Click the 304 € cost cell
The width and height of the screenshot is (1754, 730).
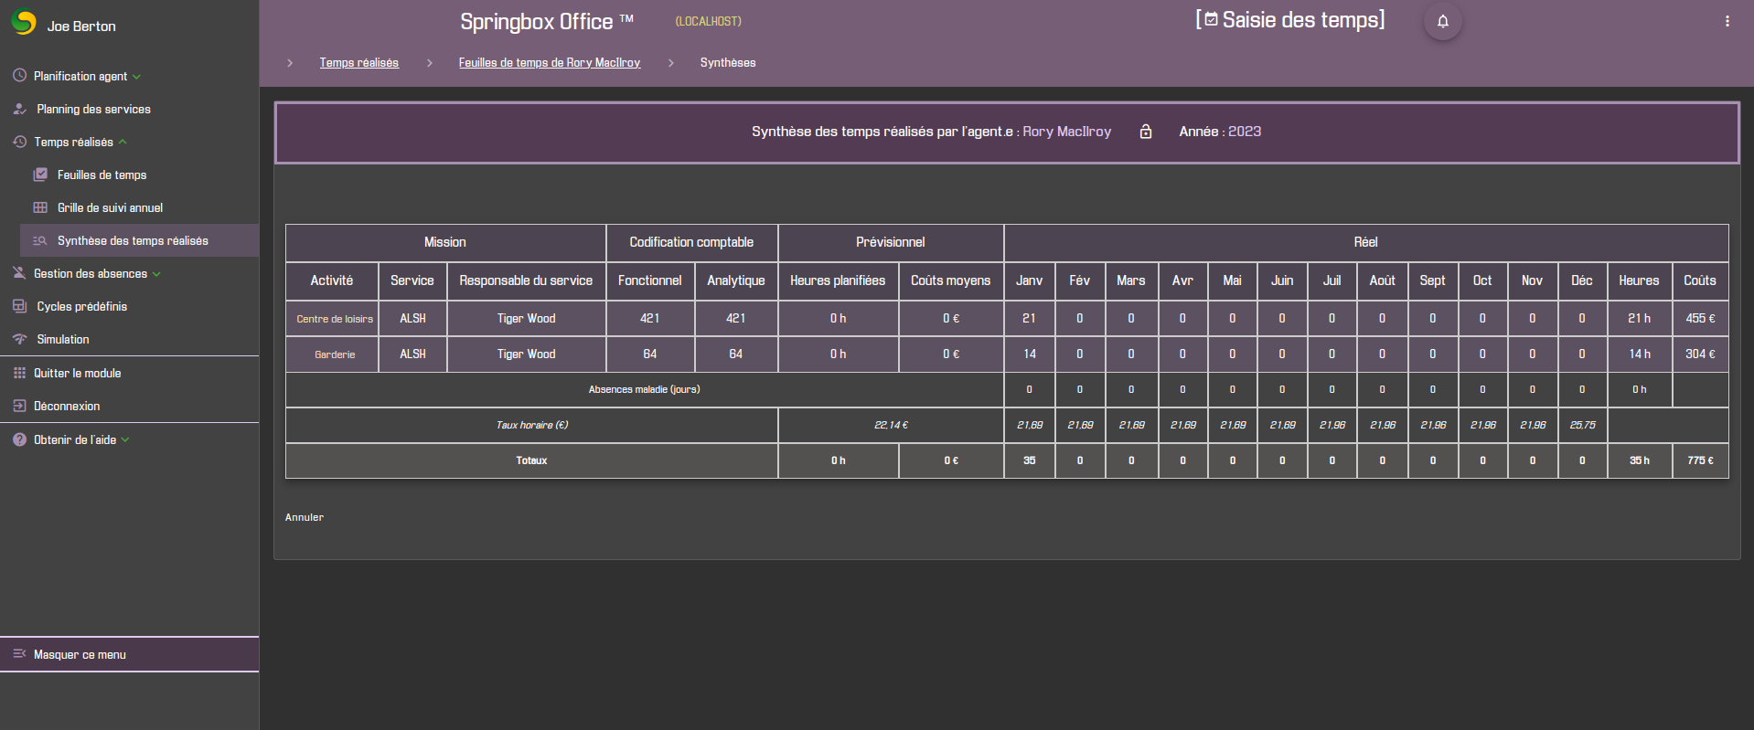pyautogui.click(x=1700, y=354)
